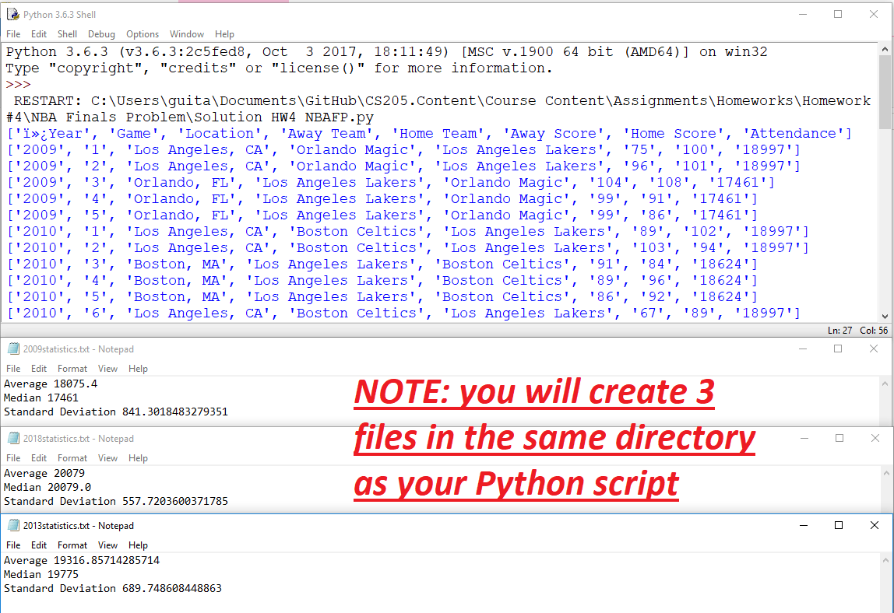Open Help menu in 2018statistics.txt Notepad

coord(138,458)
